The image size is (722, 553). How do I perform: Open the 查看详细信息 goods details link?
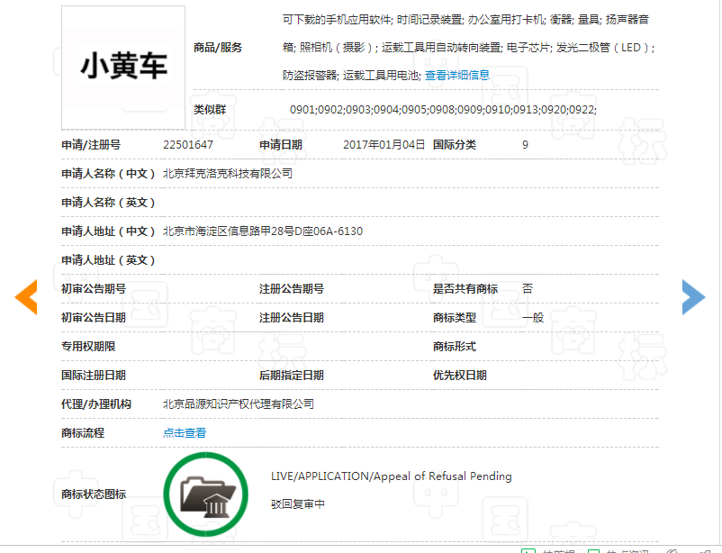click(x=456, y=75)
